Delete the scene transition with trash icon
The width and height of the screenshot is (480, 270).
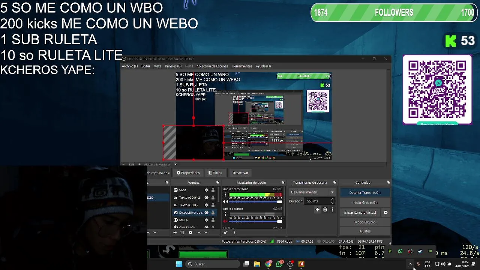coord(325,210)
